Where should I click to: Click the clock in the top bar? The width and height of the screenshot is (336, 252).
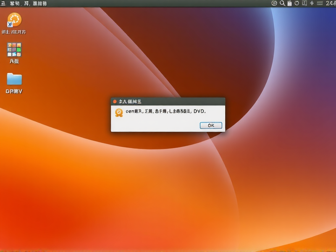(x=330, y=3)
